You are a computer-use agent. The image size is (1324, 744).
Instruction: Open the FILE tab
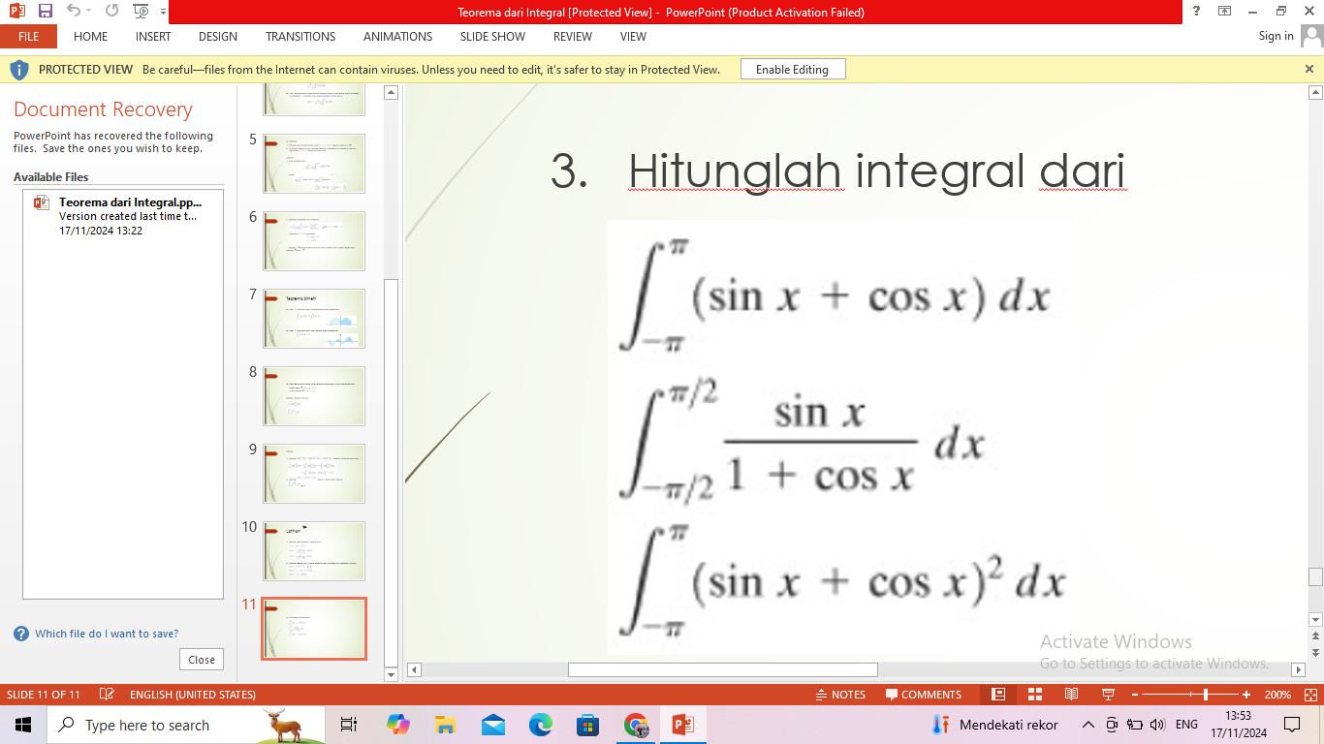[28, 36]
